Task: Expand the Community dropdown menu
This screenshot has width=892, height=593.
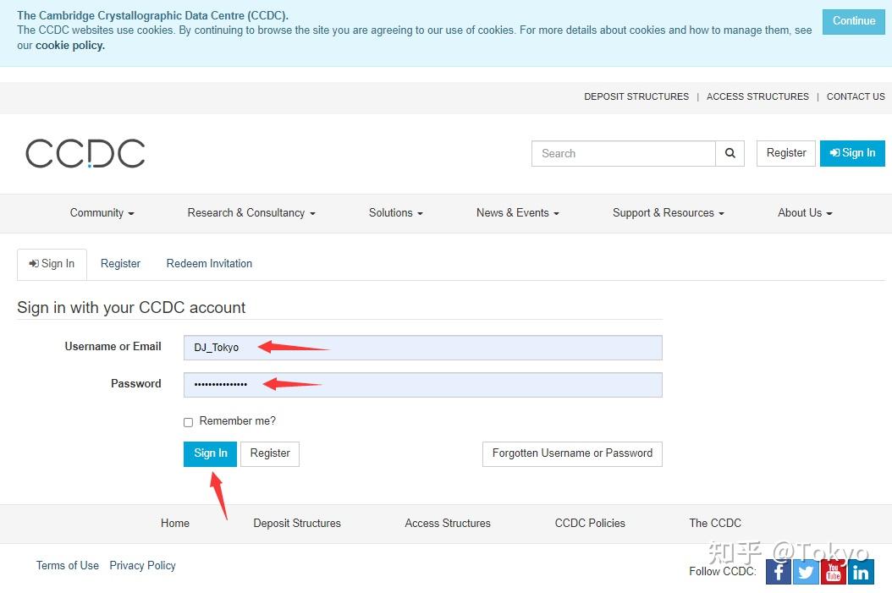Action: coord(102,213)
